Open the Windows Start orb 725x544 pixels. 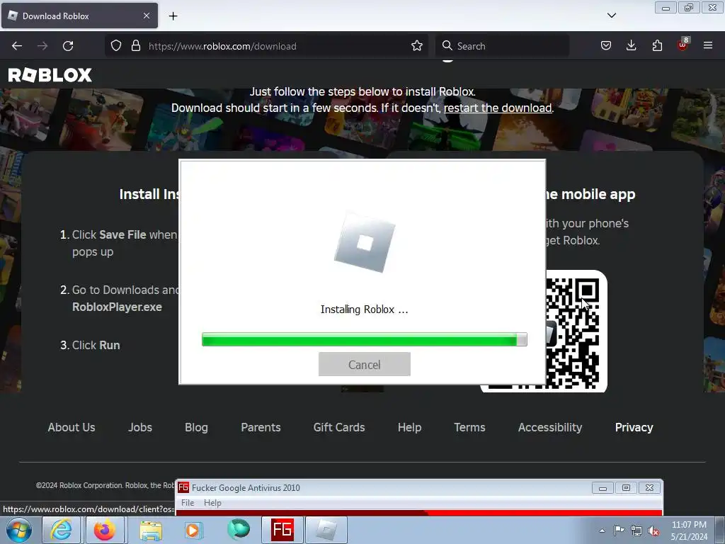coord(19,530)
